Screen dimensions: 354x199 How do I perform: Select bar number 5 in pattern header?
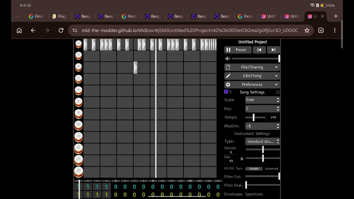116,181
